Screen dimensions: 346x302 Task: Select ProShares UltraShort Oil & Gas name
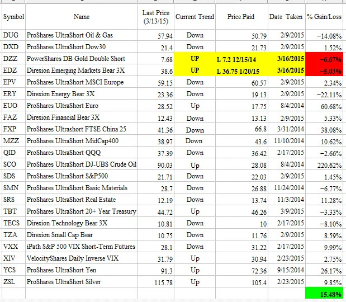82,35
